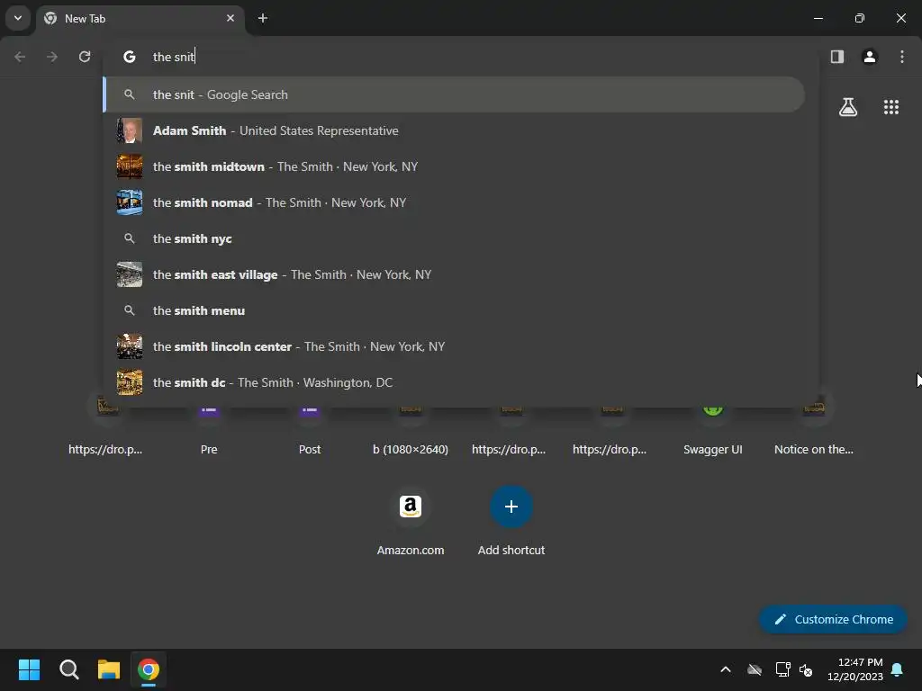Open a new tab with plus button
922x691 pixels.
tap(263, 18)
